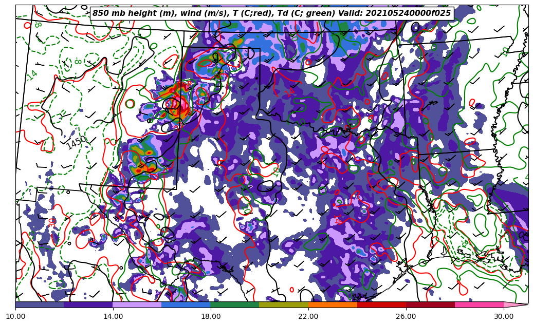Screen dimensions: 533x325
Task: Click the green -14 dewpoint contour label
Action: (32, 75)
